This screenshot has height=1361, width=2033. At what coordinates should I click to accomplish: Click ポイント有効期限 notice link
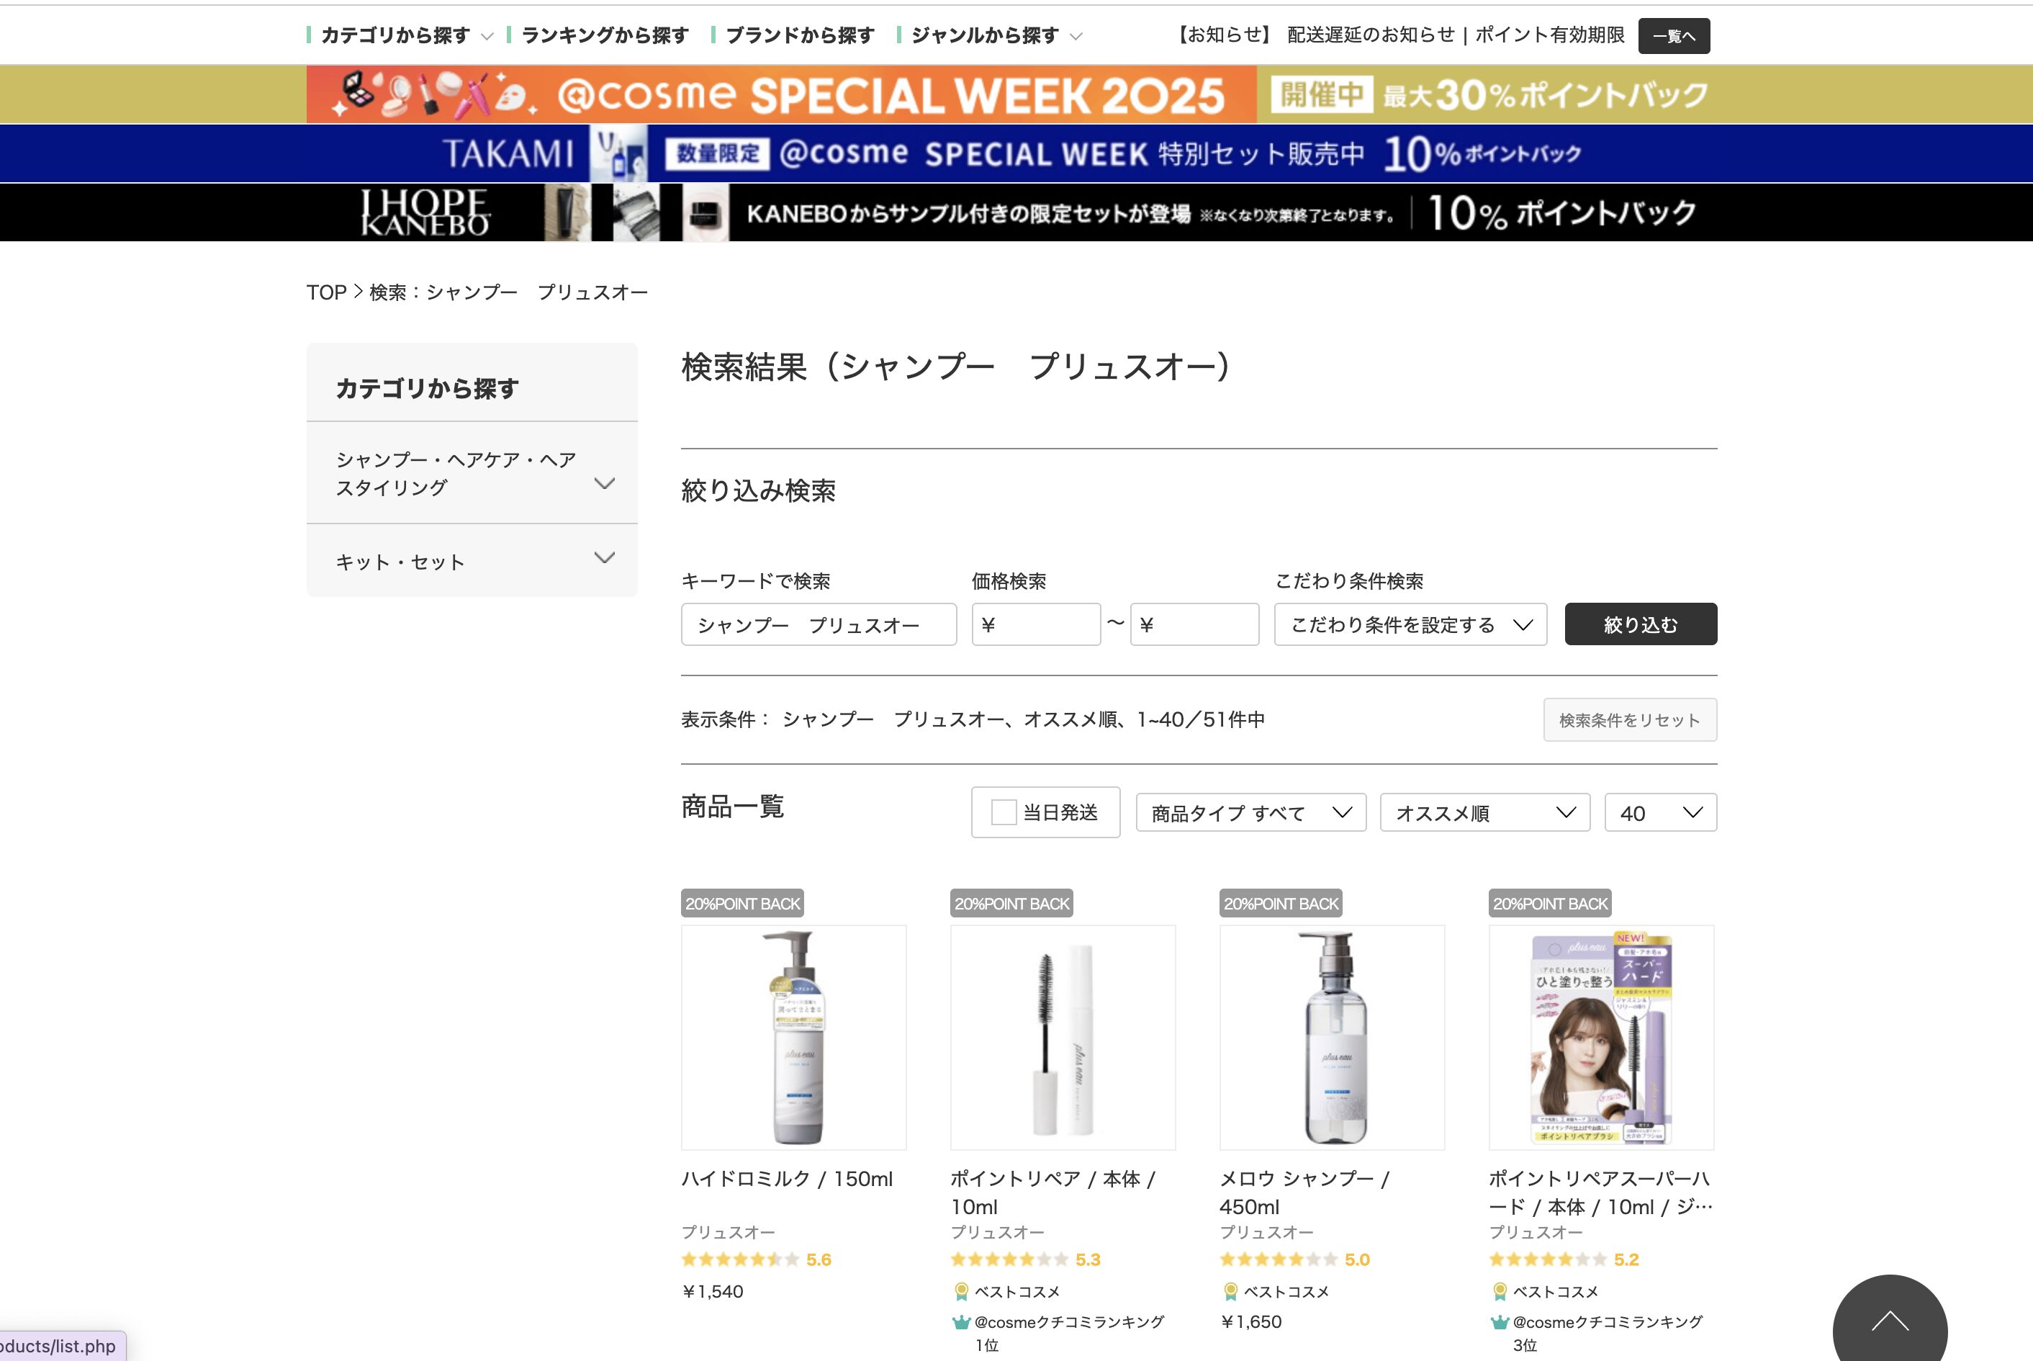1550,35
